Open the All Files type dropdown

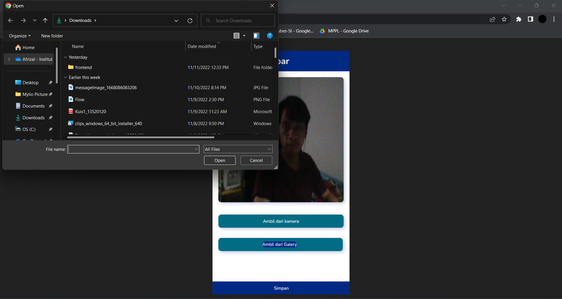click(238, 149)
